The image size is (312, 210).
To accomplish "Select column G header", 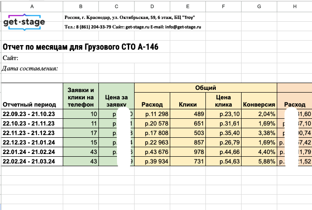I will 259,6.
